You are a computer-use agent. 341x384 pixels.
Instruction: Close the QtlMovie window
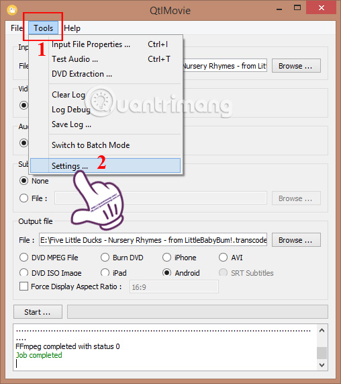click(x=322, y=8)
